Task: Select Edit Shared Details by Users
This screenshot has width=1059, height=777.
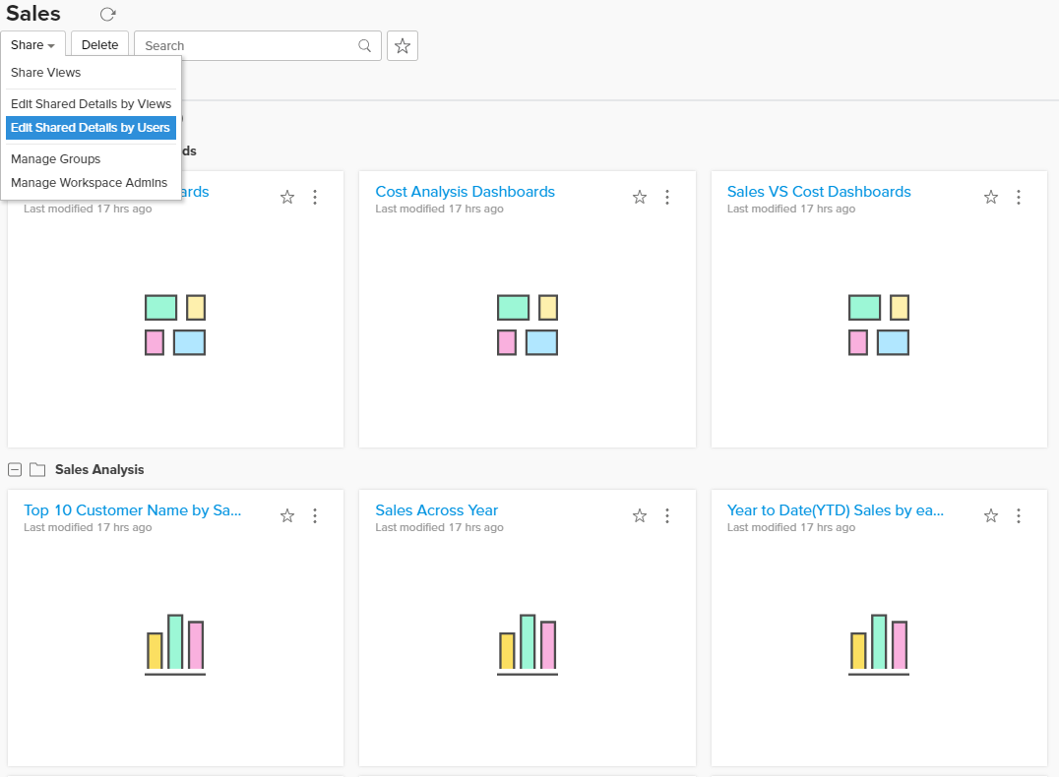Action: [x=91, y=128]
